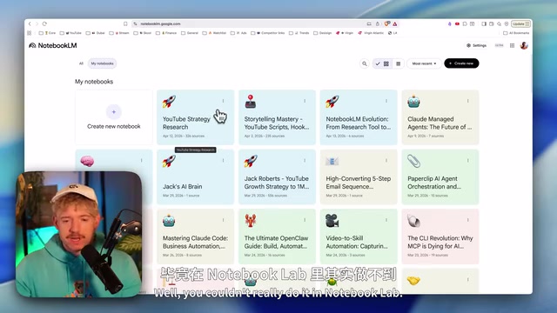This screenshot has width=557, height=313.
Task: Open The Ultimate OpenClaw Guide notebook
Action: (x=277, y=236)
